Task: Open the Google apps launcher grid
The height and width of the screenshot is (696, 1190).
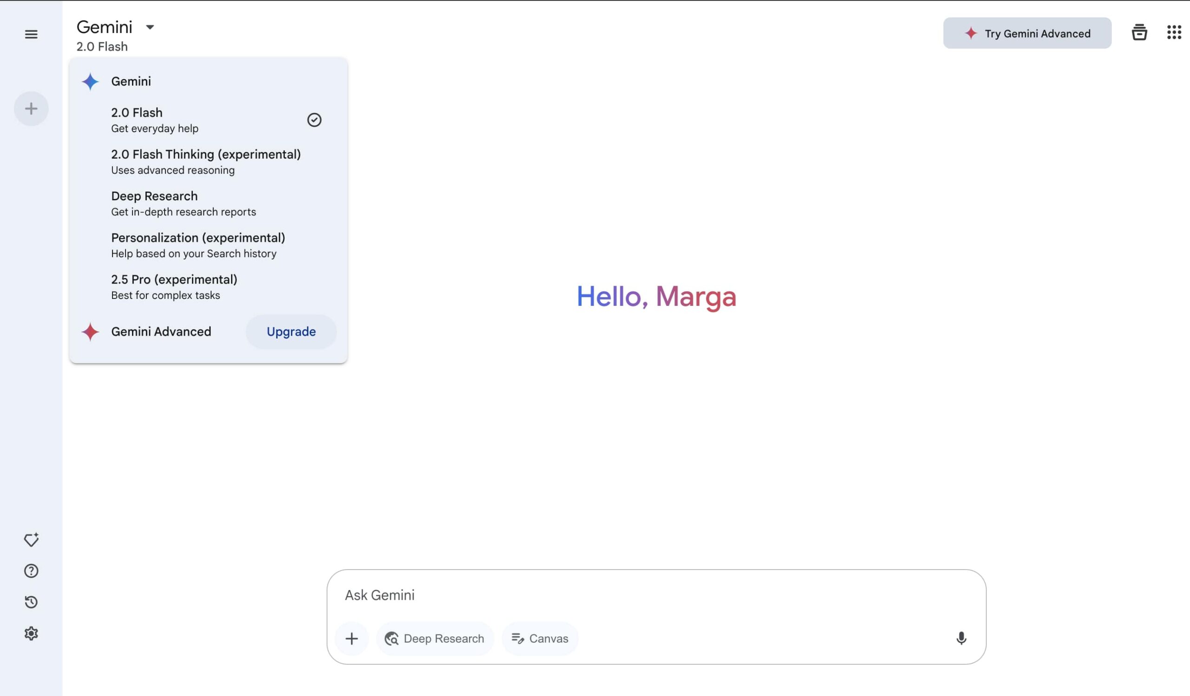Action: coord(1174,33)
